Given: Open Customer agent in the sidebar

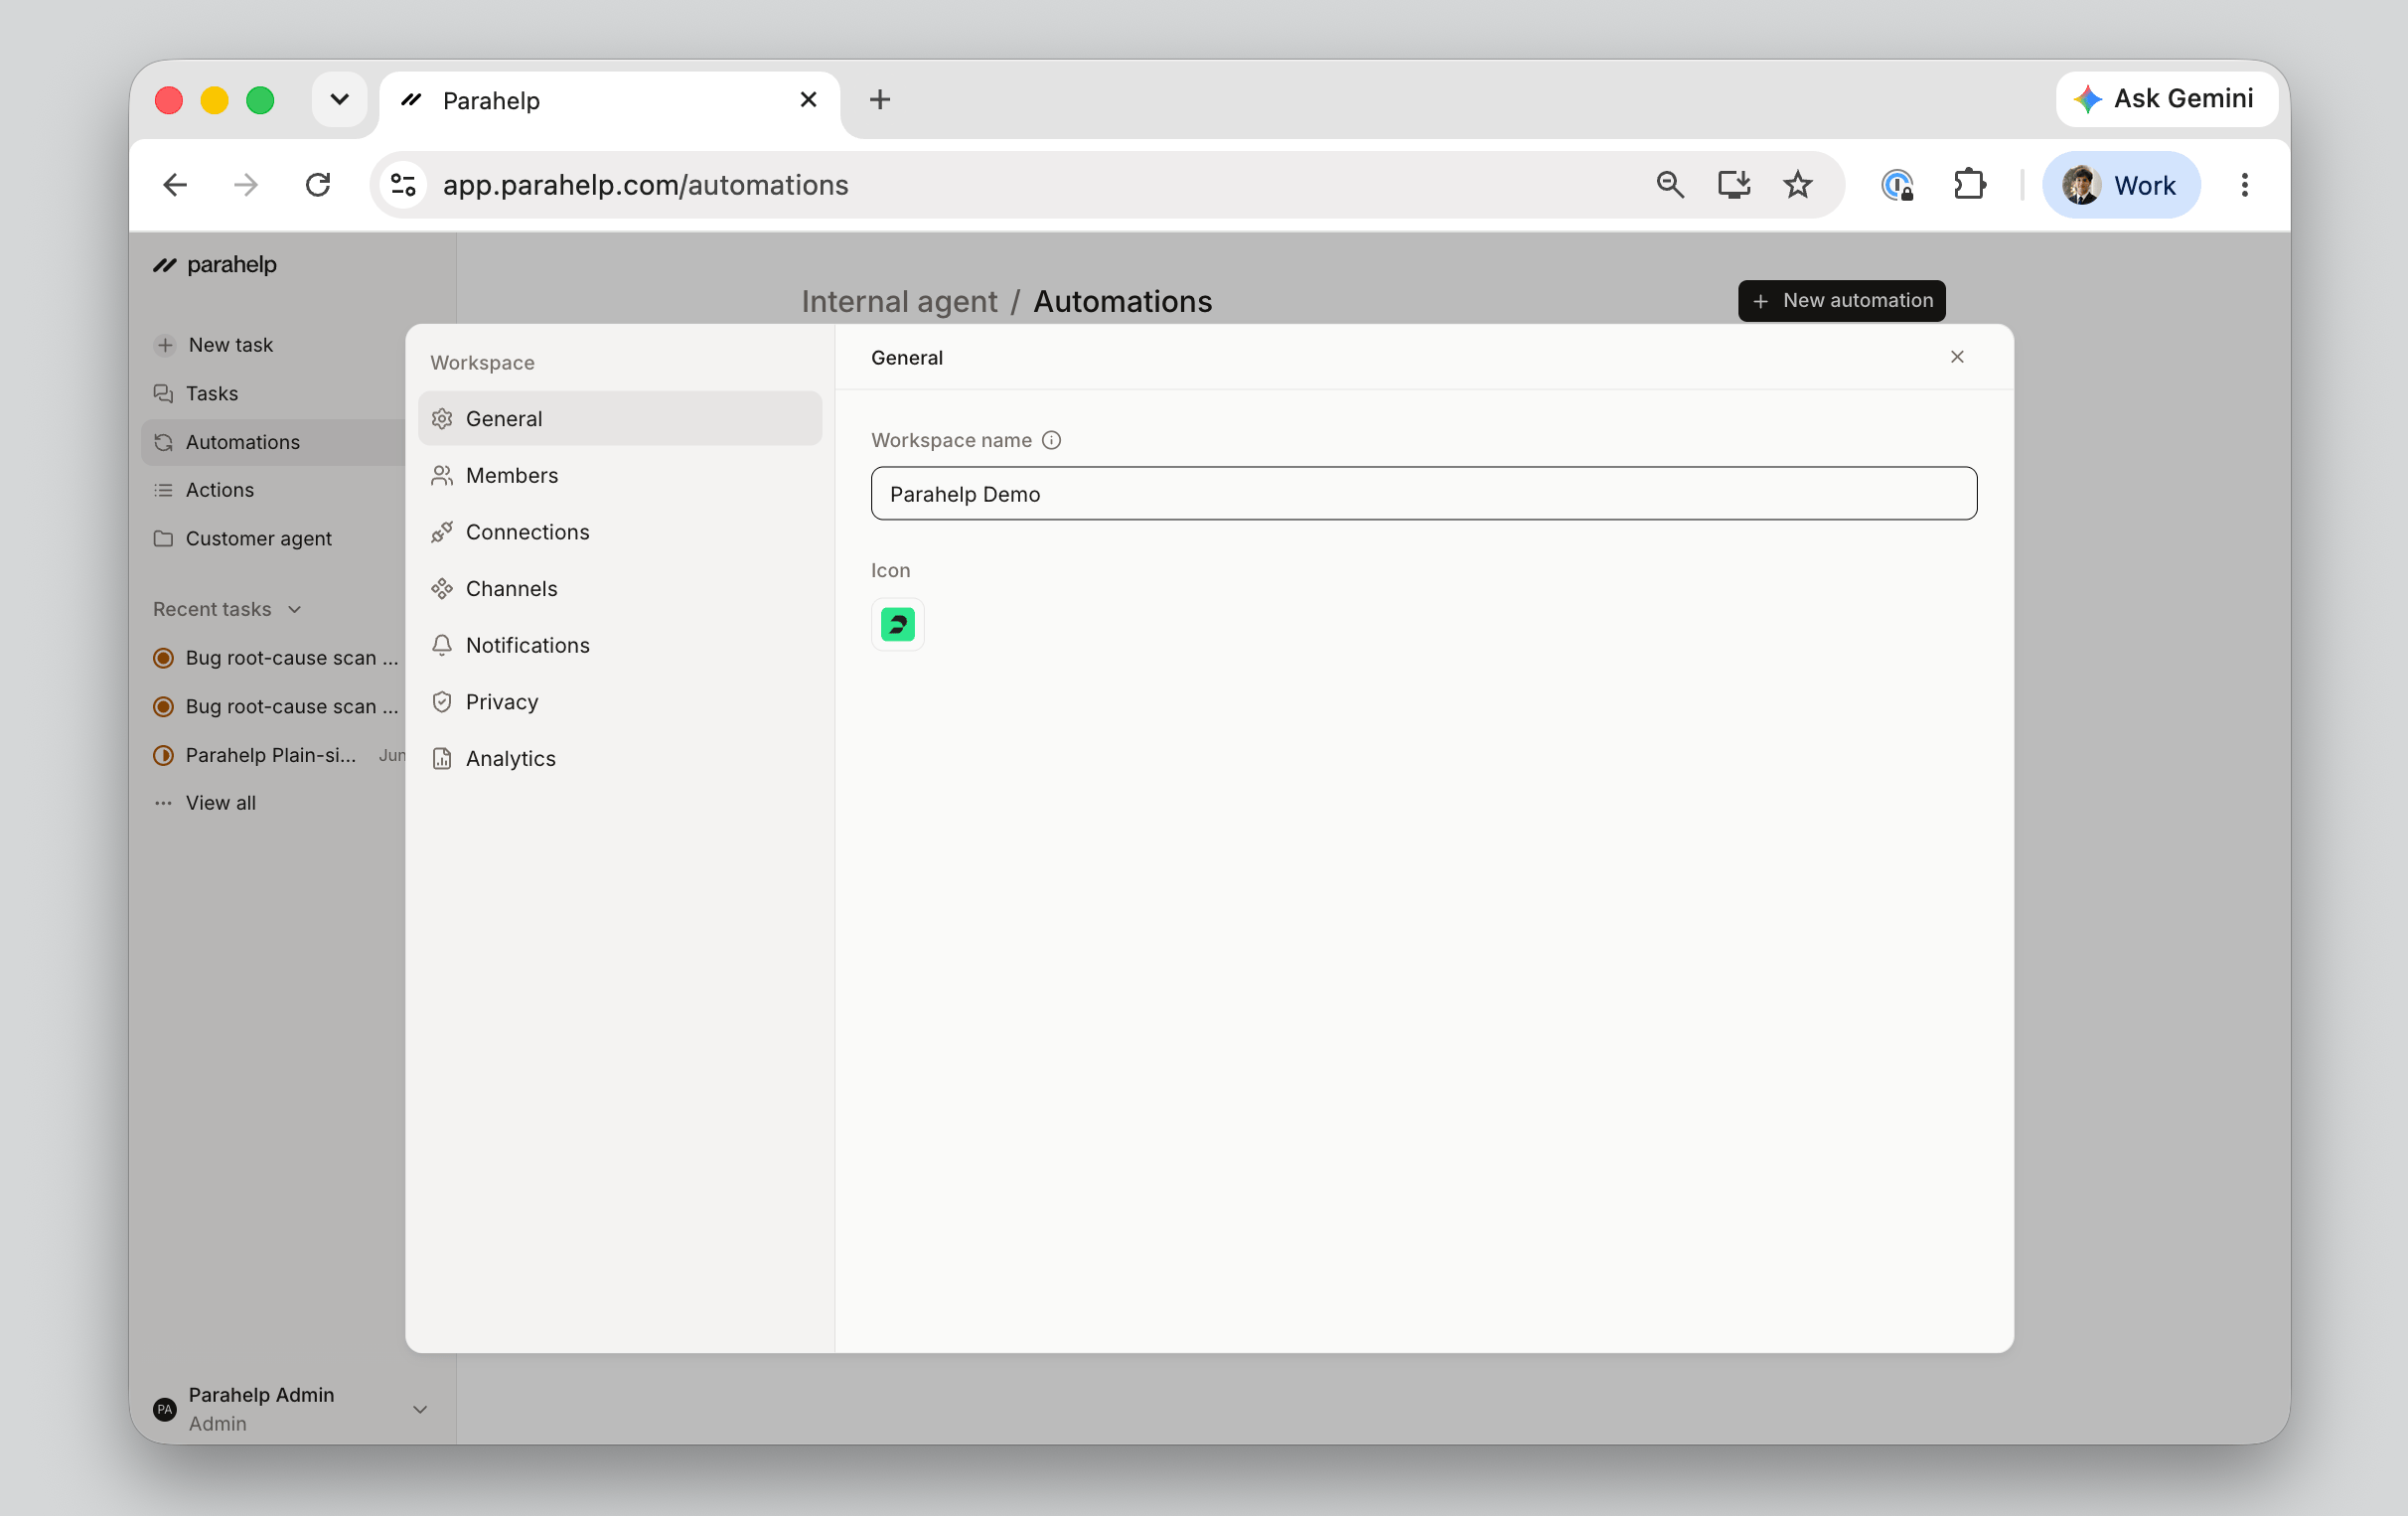Looking at the screenshot, I should pyautogui.click(x=258, y=538).
